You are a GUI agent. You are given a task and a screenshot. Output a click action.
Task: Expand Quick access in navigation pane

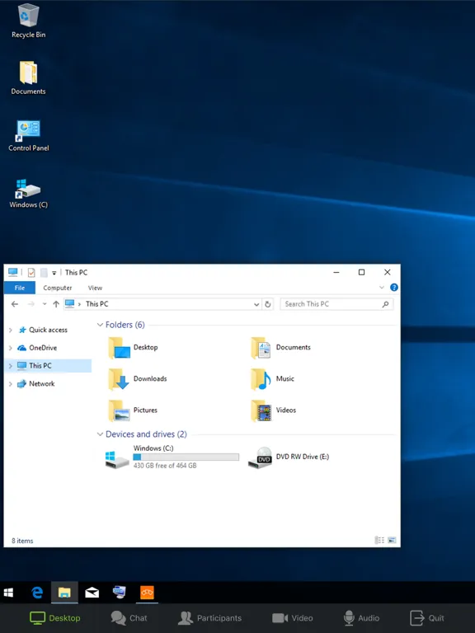[11, 331]
